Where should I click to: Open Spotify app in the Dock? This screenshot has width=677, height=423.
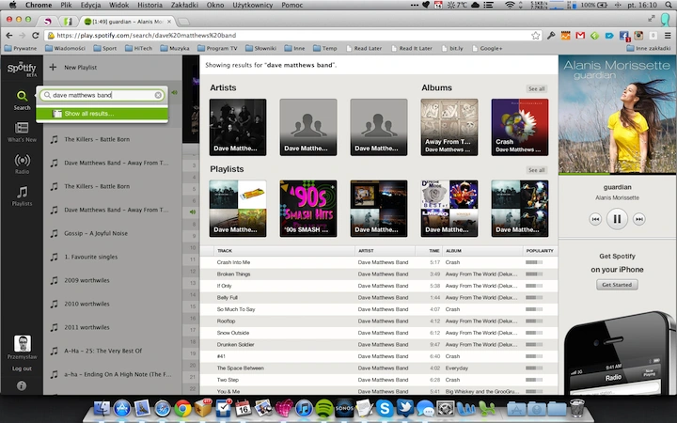tap(323, 408)
